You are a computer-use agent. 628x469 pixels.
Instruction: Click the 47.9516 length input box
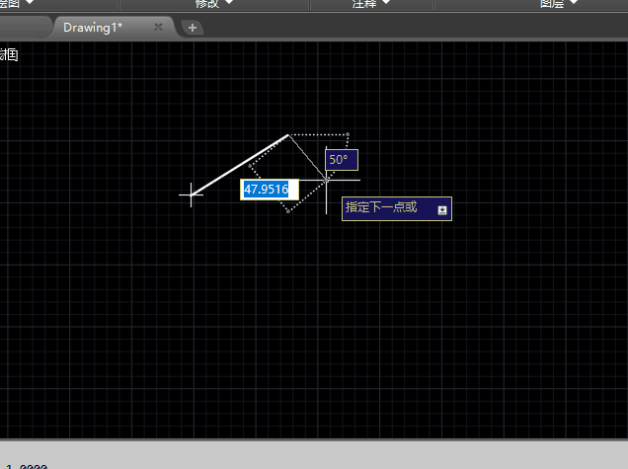click(x=270, y=190)
